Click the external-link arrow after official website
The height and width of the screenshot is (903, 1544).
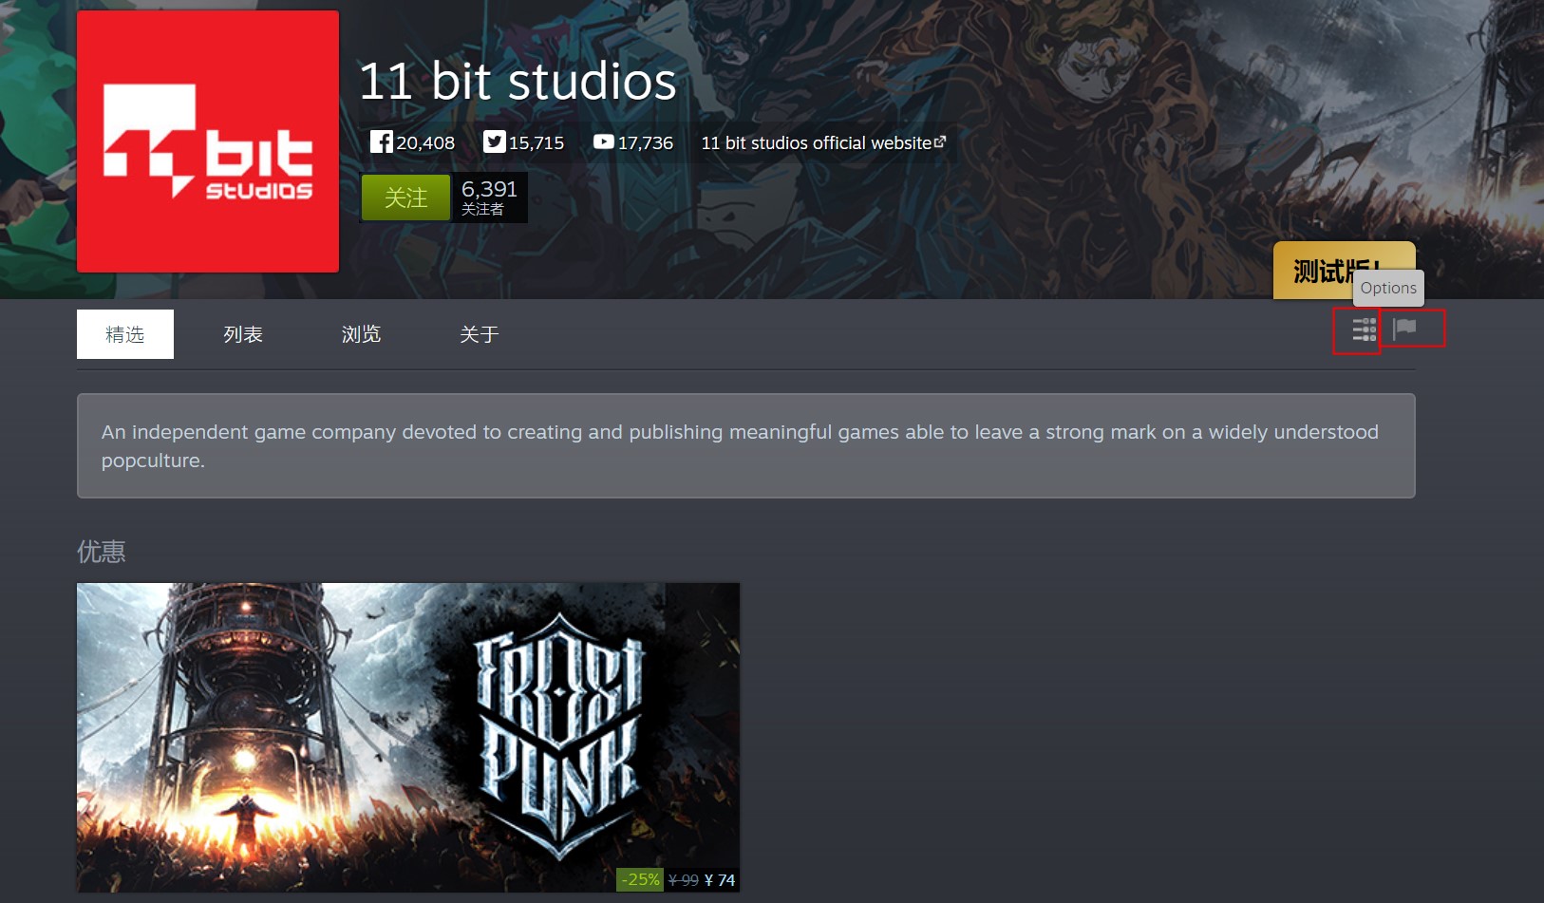coord(940,142)
